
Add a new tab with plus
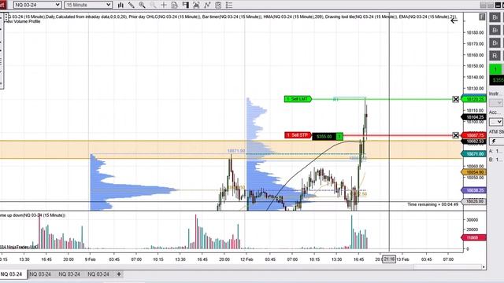pos(119,274)
